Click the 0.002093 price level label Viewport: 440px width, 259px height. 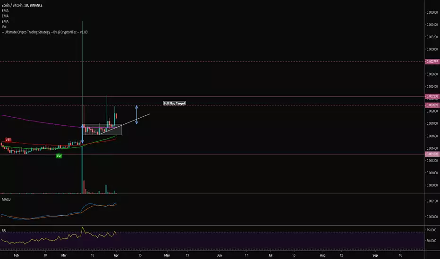(432, 105)
